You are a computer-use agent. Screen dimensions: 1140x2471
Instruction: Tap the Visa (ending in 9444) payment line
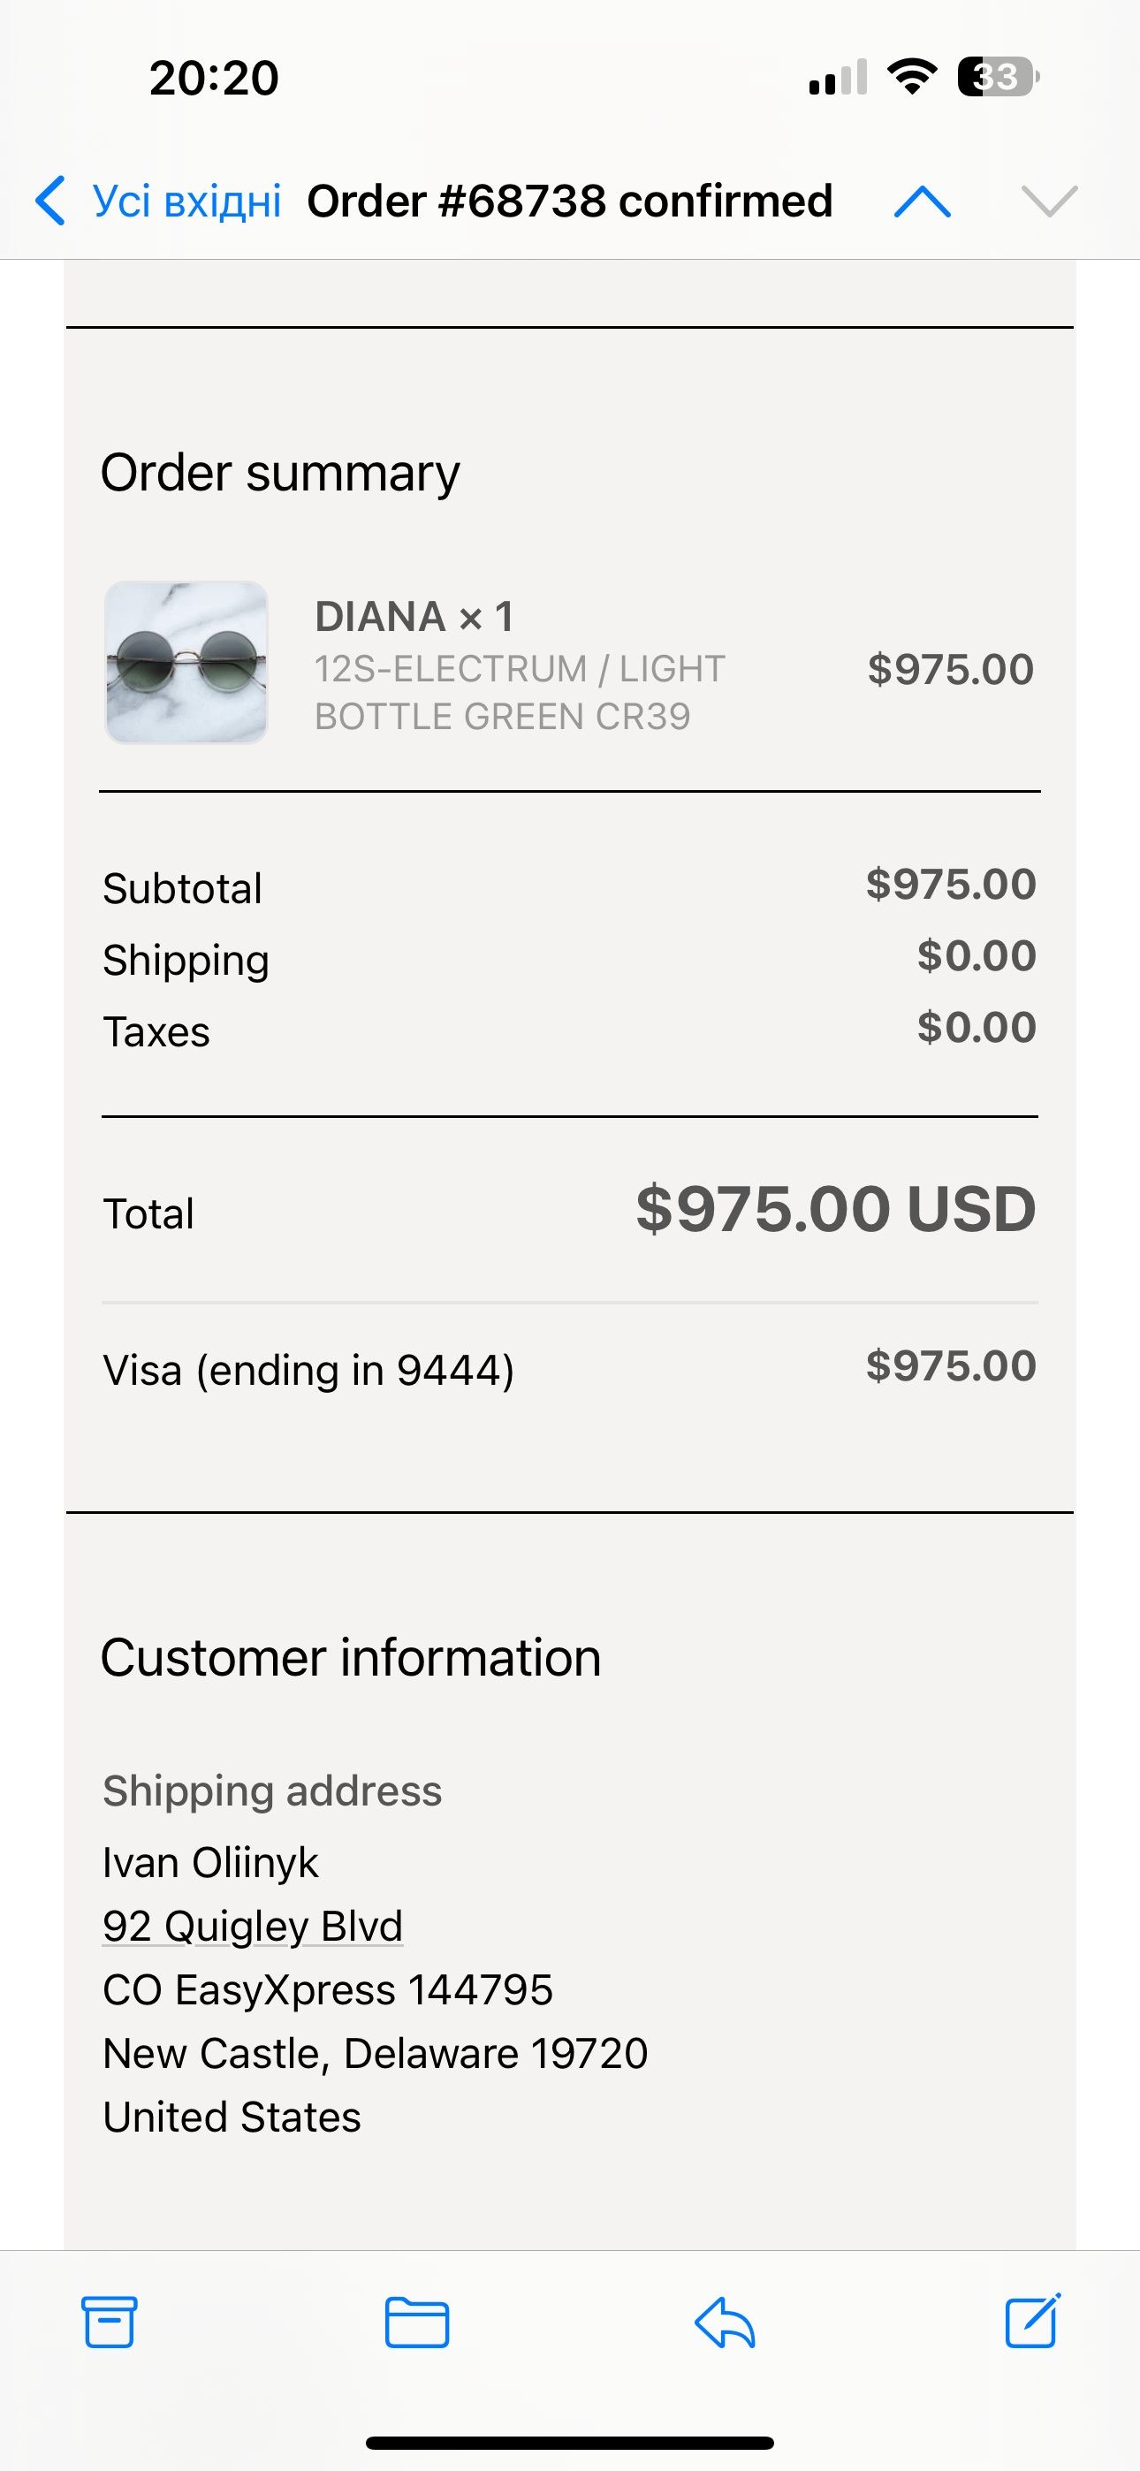tap(308, 1370)
